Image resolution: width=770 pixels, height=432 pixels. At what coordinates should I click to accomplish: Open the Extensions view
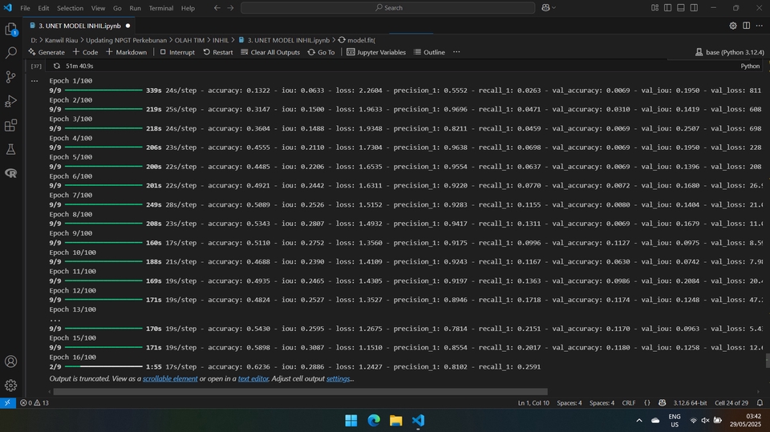[10, 125]
